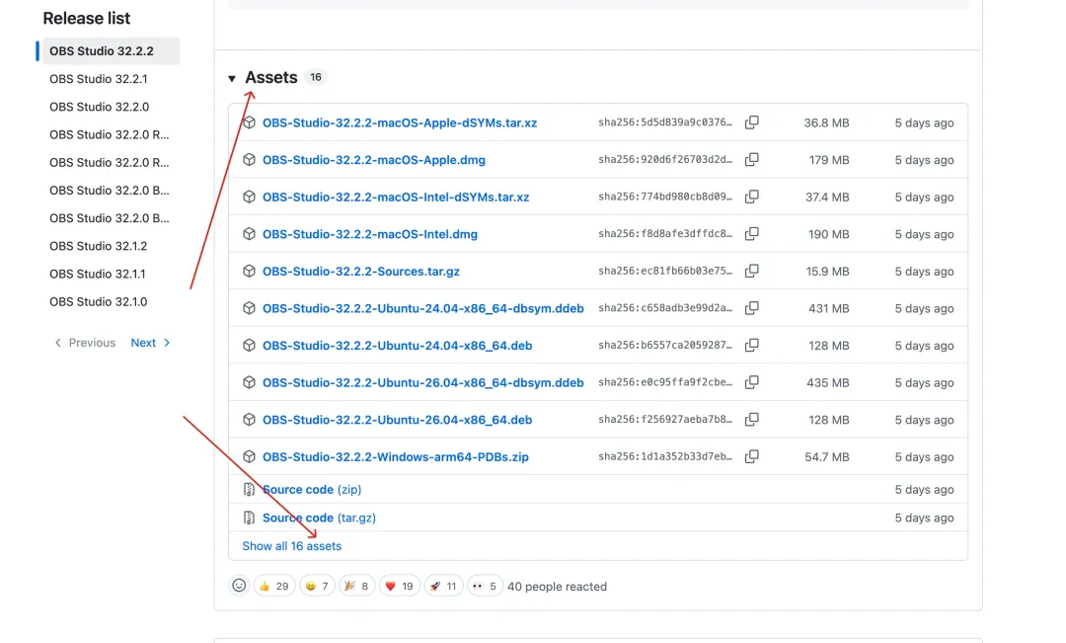Toggle eyes reaction with 5
This screenshot has width=1066, height=643.
click(x=485, y=586)
